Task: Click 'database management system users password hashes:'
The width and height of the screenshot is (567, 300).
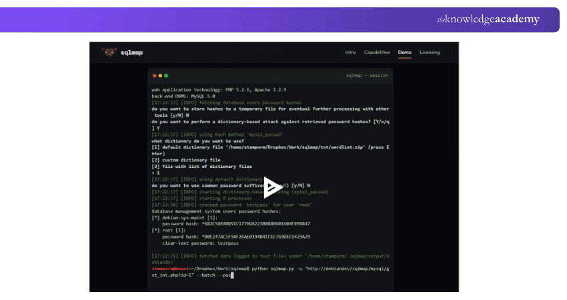Action: [x=216, y=211]
